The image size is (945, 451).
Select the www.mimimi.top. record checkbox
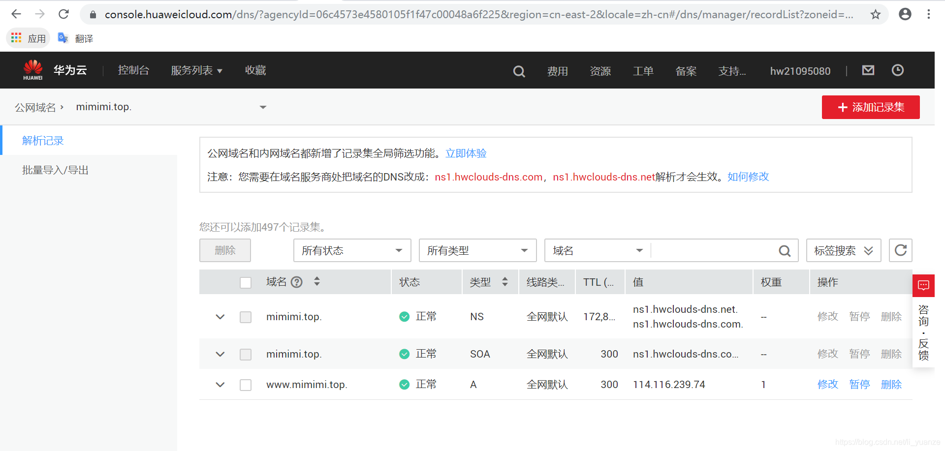tap(246, 385)
